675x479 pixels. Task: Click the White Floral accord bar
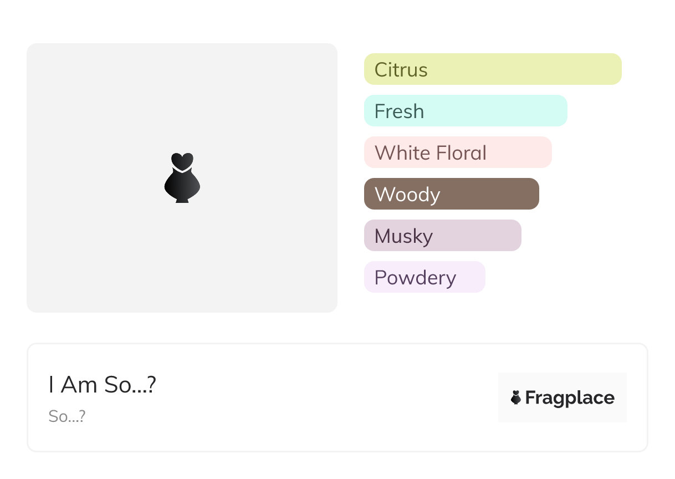[521, 152]
